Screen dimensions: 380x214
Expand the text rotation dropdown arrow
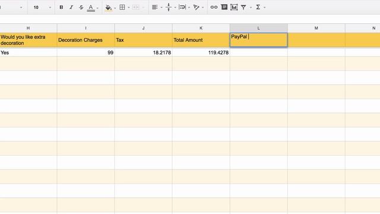pos(202,8)
